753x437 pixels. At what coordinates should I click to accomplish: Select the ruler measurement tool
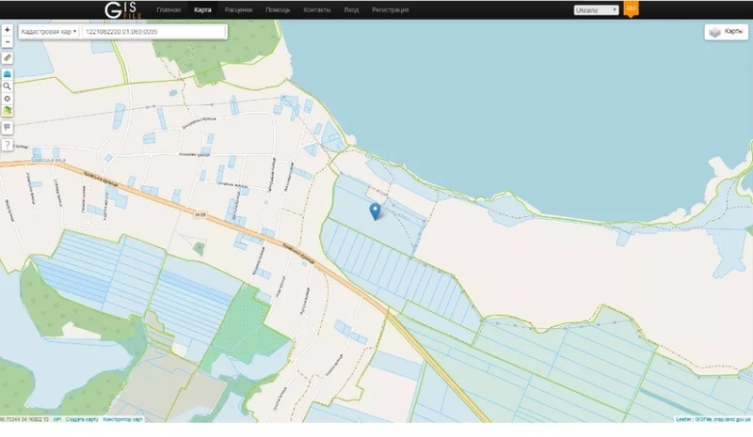pyautogui.click(x=8, y=58)
